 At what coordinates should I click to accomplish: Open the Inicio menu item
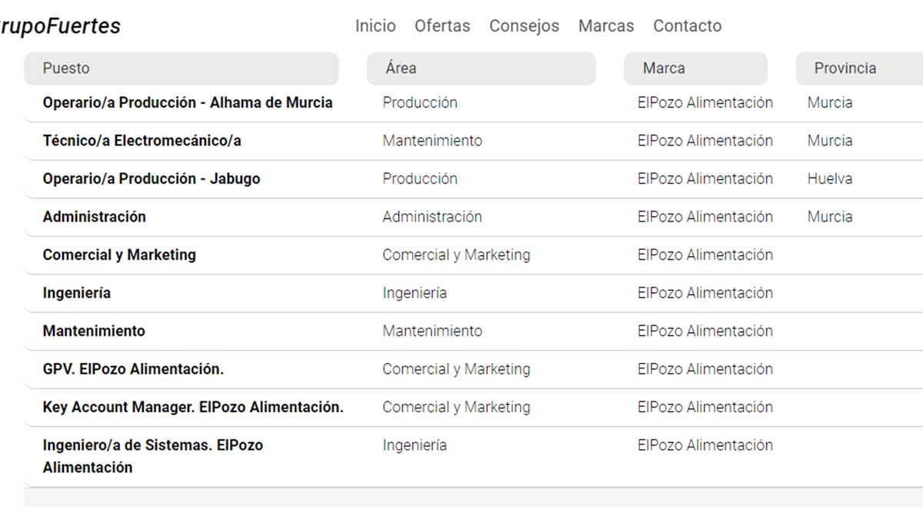tap(375, 25)
